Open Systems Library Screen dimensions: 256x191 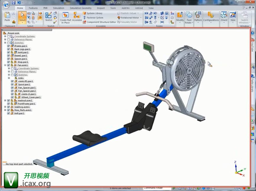[93, 13]
